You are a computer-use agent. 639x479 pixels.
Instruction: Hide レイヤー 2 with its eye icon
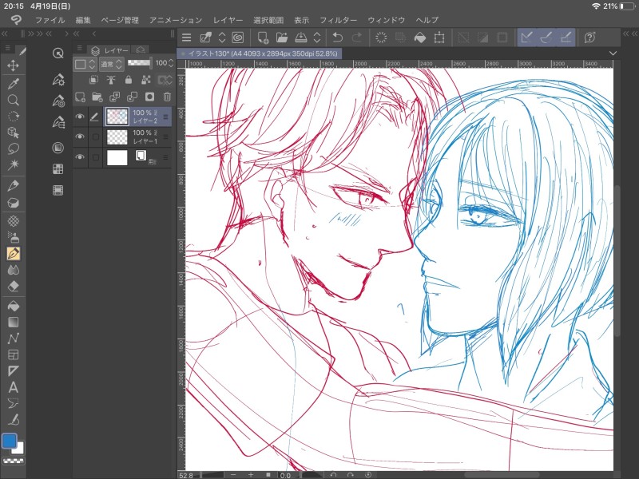click(80, 117)
